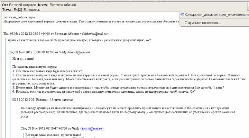Click the Тема: label
The width and height of the screenshot is (249, 138).
coord(7,10)
